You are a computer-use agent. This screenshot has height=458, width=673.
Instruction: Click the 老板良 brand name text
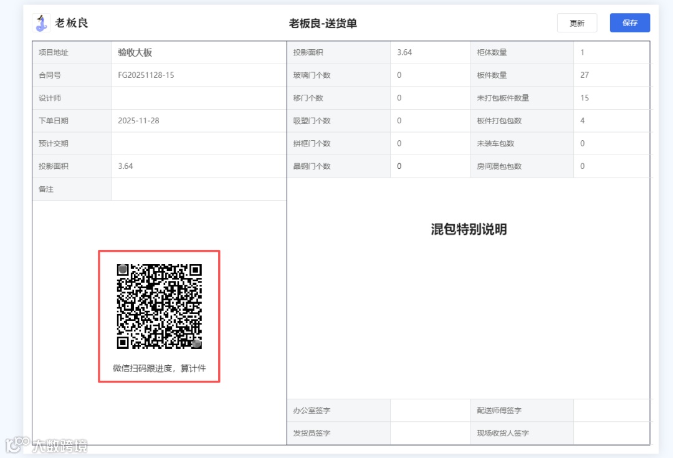click(72, 23)
